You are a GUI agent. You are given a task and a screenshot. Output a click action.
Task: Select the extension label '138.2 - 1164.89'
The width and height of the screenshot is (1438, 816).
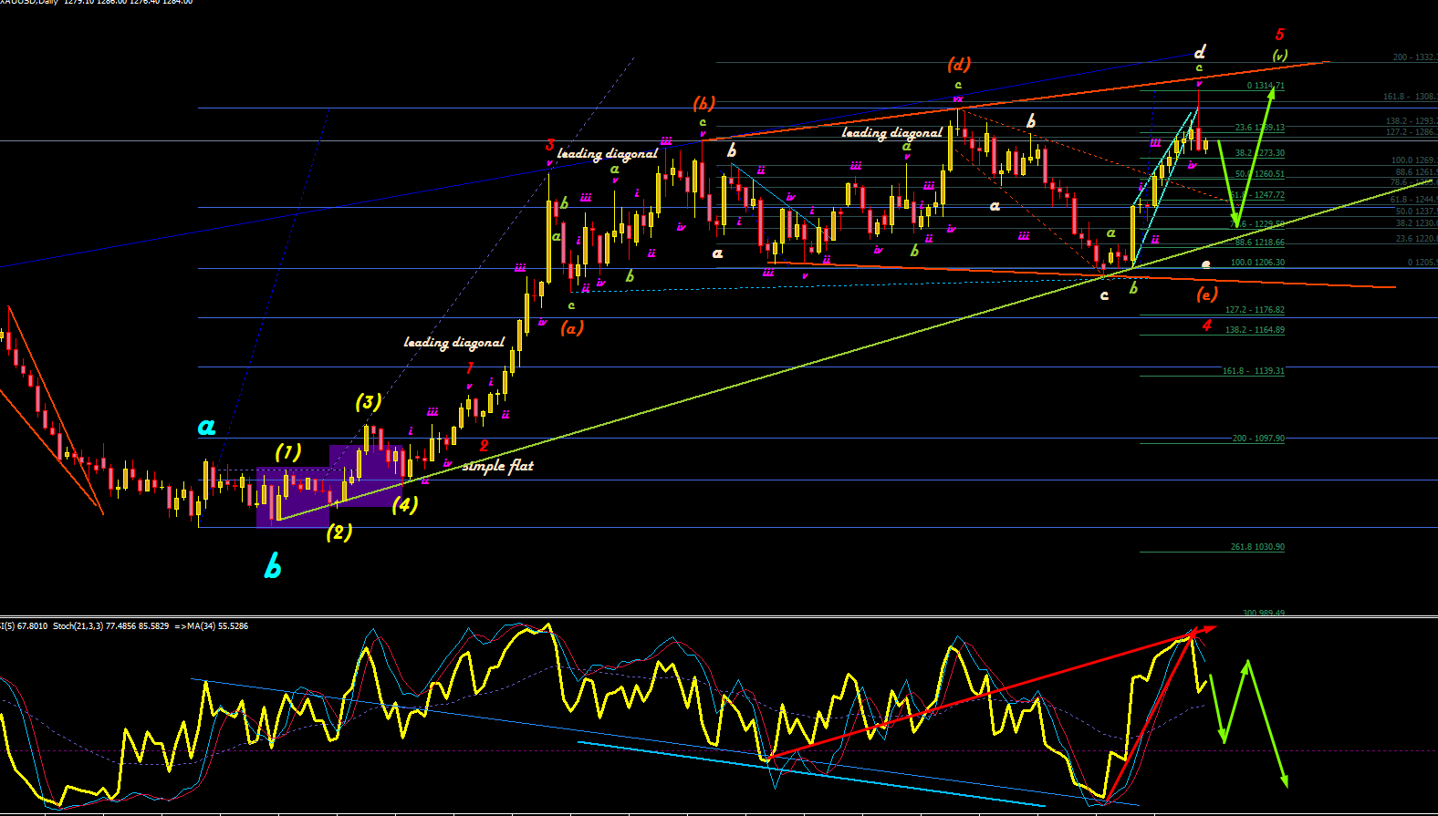click(1255, 330)
